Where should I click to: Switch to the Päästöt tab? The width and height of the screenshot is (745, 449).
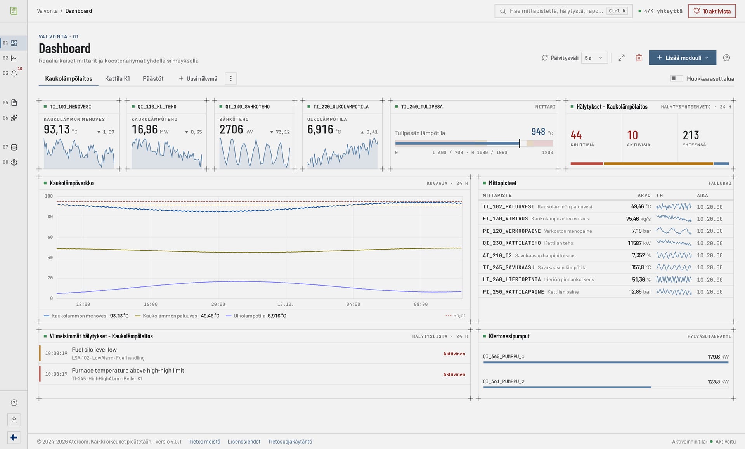(153, 78)
